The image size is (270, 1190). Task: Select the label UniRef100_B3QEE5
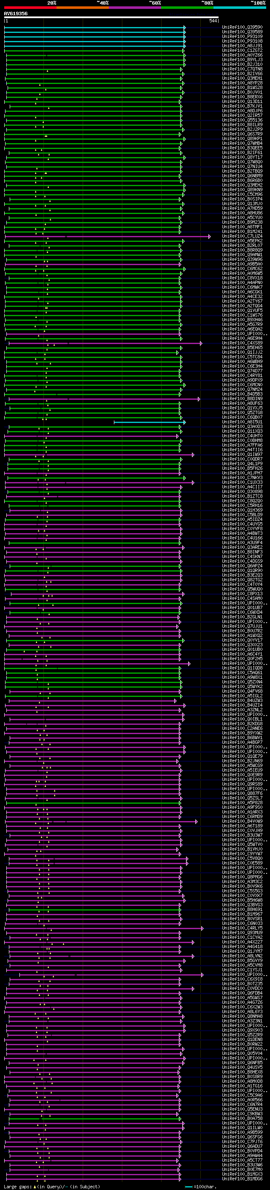coord(242,148)
